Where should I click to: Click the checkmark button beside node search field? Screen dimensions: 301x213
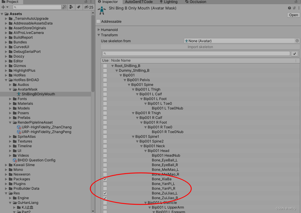coord(295,53)
